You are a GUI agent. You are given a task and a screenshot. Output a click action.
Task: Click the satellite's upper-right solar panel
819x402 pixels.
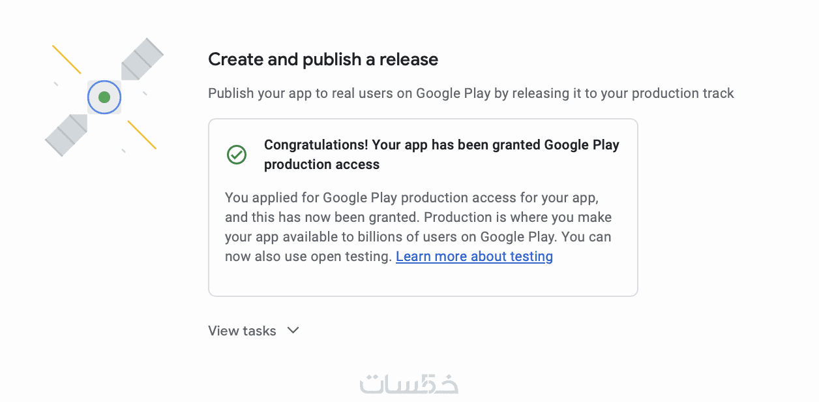click(142, 59)
